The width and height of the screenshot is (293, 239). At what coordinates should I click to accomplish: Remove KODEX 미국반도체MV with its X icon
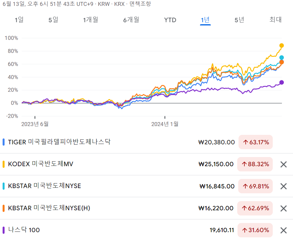[284, 164]
